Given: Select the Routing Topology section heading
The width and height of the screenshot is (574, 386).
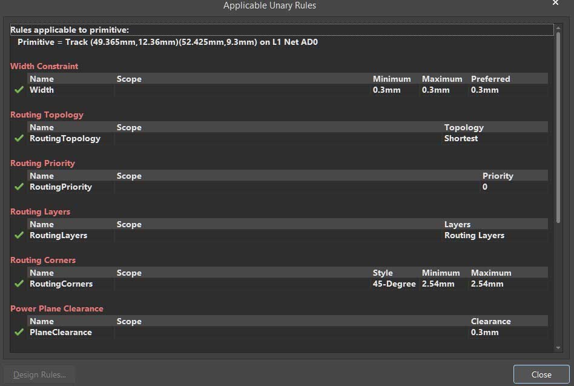Looking at the screenshot, I should 47,115.
